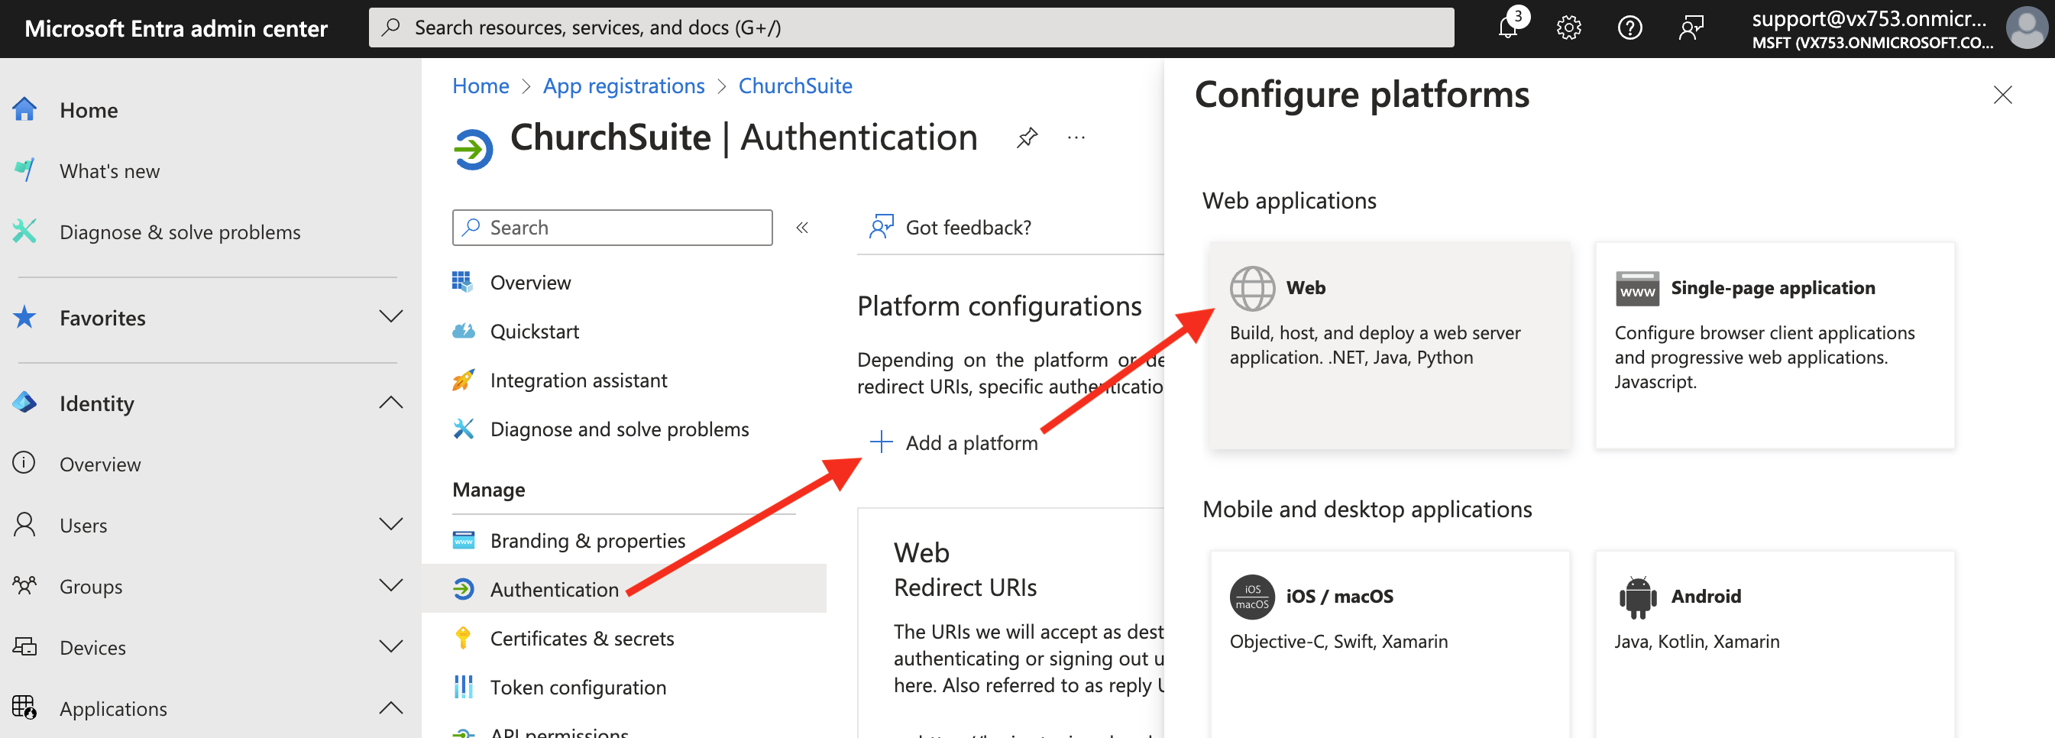The width and height of the screenshot is (2055, 738).
Task: Collapse the Identity section chevron
Action: click(x=391, y=402)
